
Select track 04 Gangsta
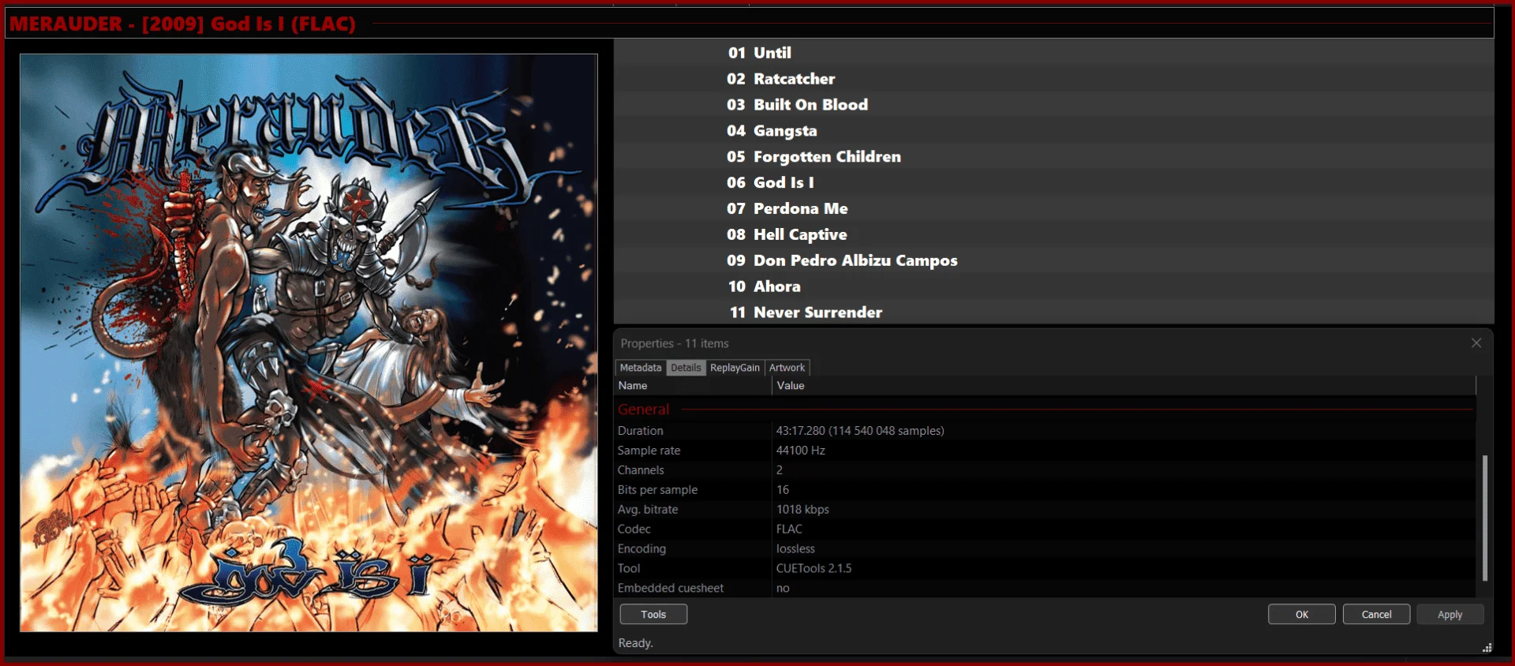tap(1053, 131)
